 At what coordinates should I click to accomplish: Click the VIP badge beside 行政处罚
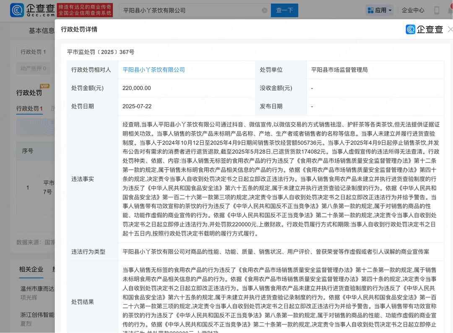pos(44,86)
